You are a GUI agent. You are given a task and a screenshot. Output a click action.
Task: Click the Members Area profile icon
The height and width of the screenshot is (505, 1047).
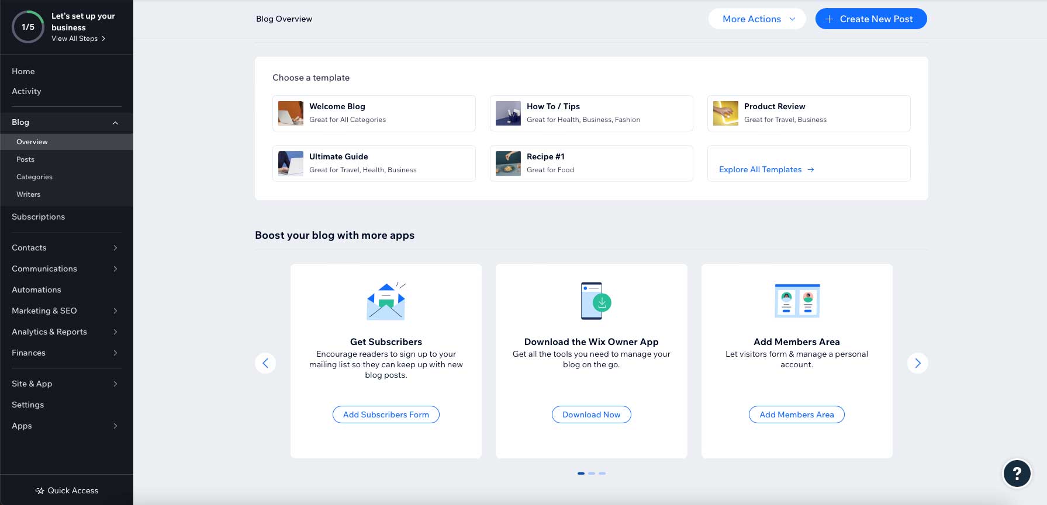tap(797, 301)
